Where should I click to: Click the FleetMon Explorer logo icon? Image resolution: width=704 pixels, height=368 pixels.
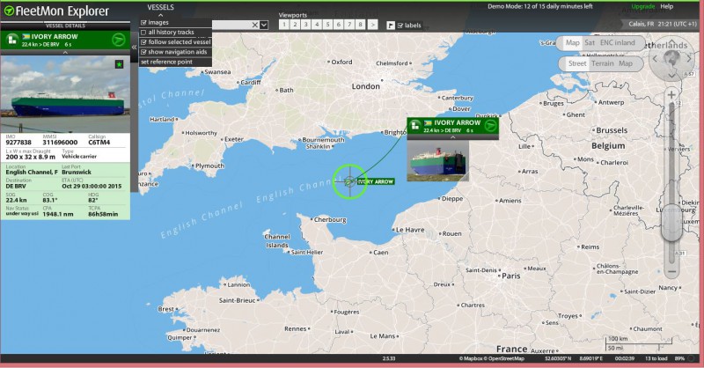click(x=9, y=11)
